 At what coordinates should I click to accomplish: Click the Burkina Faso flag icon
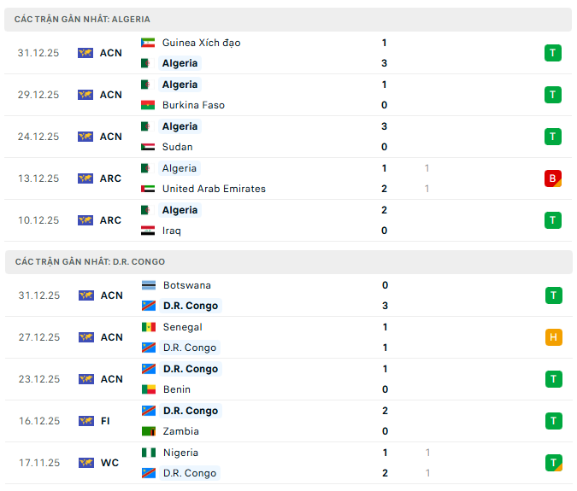click(x=147, y=105)
